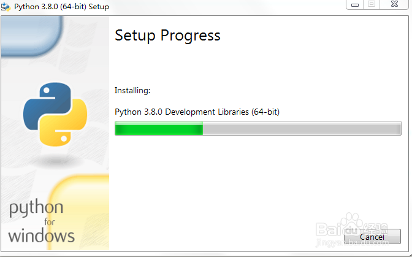This screenshot has width=412, height=257.
Task: Click the Setup Progress heading
Action: [167, 36]
